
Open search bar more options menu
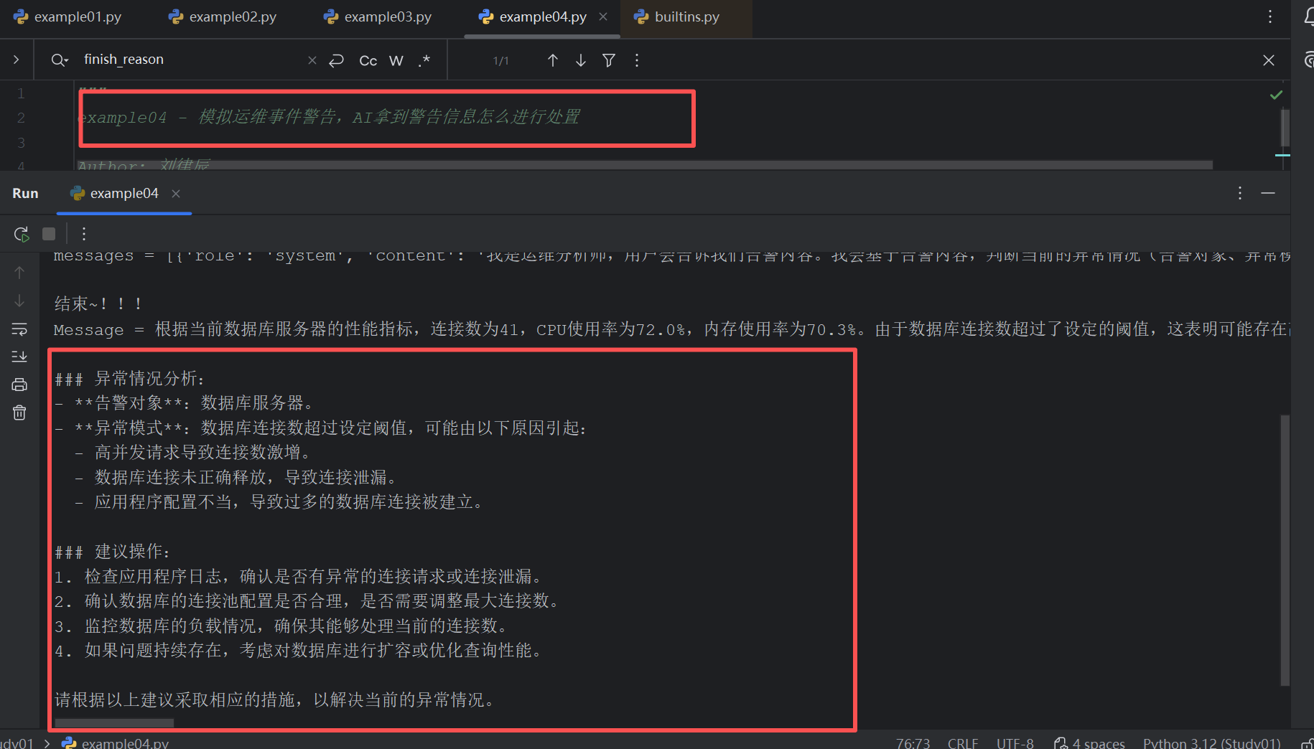click(x=637, y=60)
